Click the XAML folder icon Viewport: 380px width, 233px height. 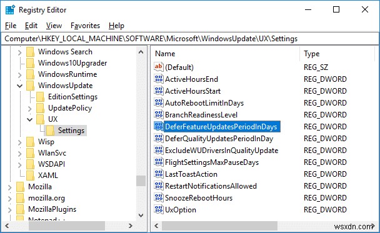point(30,176)
